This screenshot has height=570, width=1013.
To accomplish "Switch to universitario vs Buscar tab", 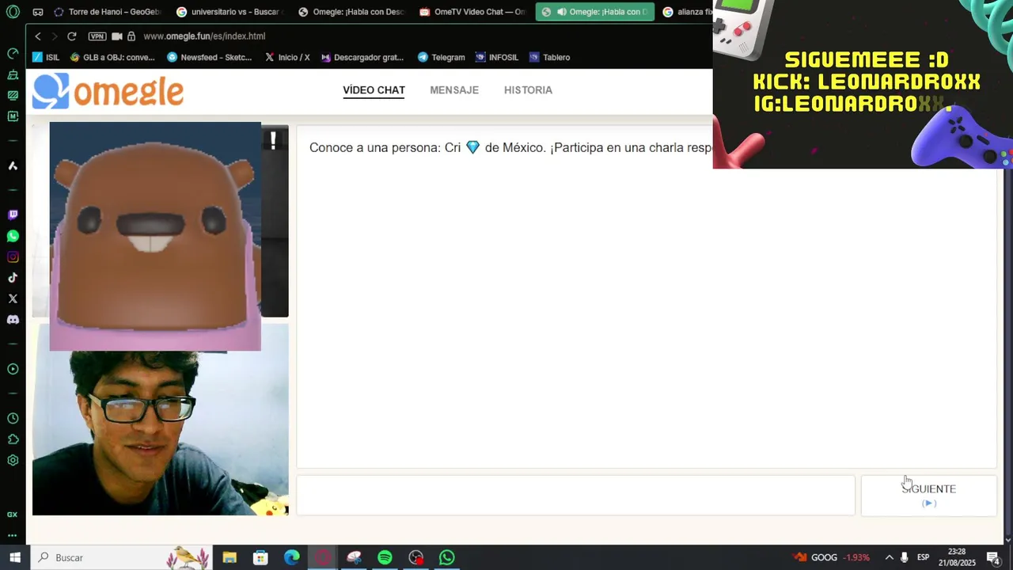I will pos(230,12).
